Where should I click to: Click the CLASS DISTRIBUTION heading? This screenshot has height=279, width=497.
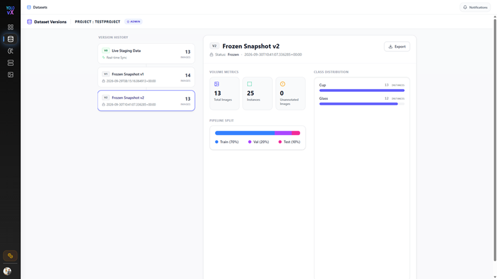[x=331, y=72]
